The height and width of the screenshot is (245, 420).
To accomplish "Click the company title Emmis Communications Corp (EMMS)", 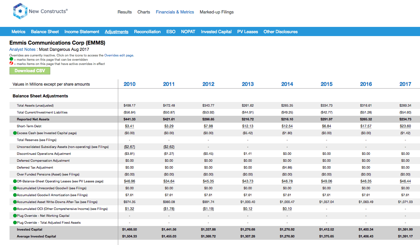I will pyautogui.click(x=57, y=43).
